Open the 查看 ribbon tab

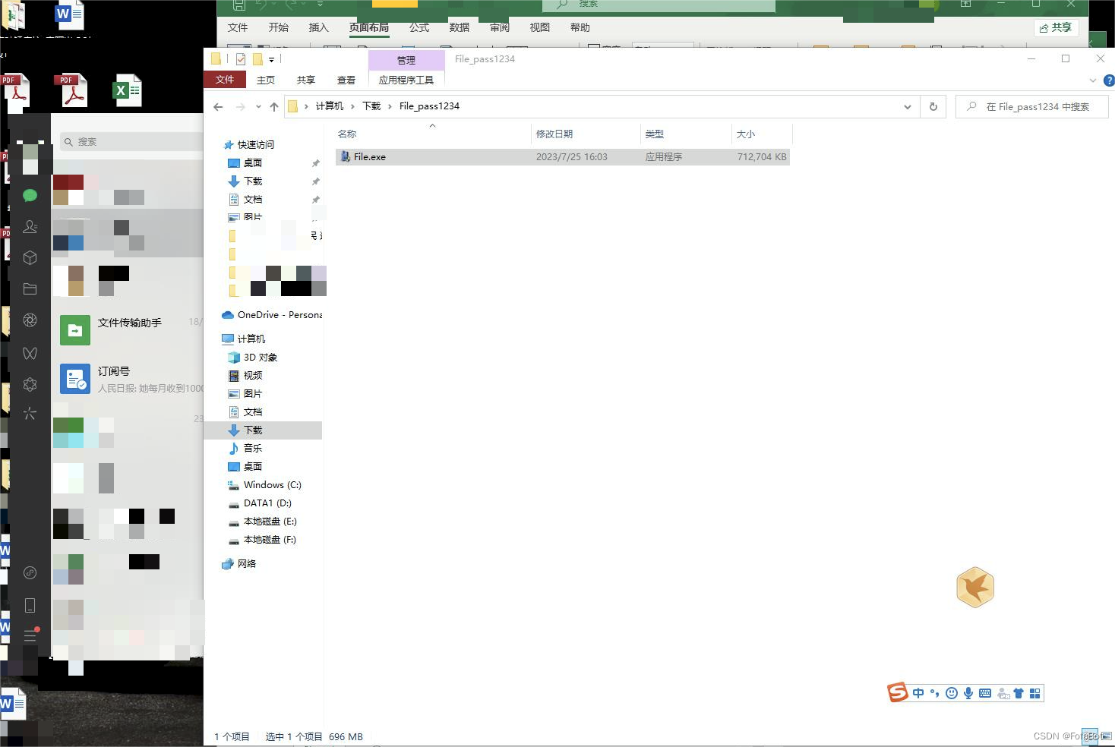point(346,80)
